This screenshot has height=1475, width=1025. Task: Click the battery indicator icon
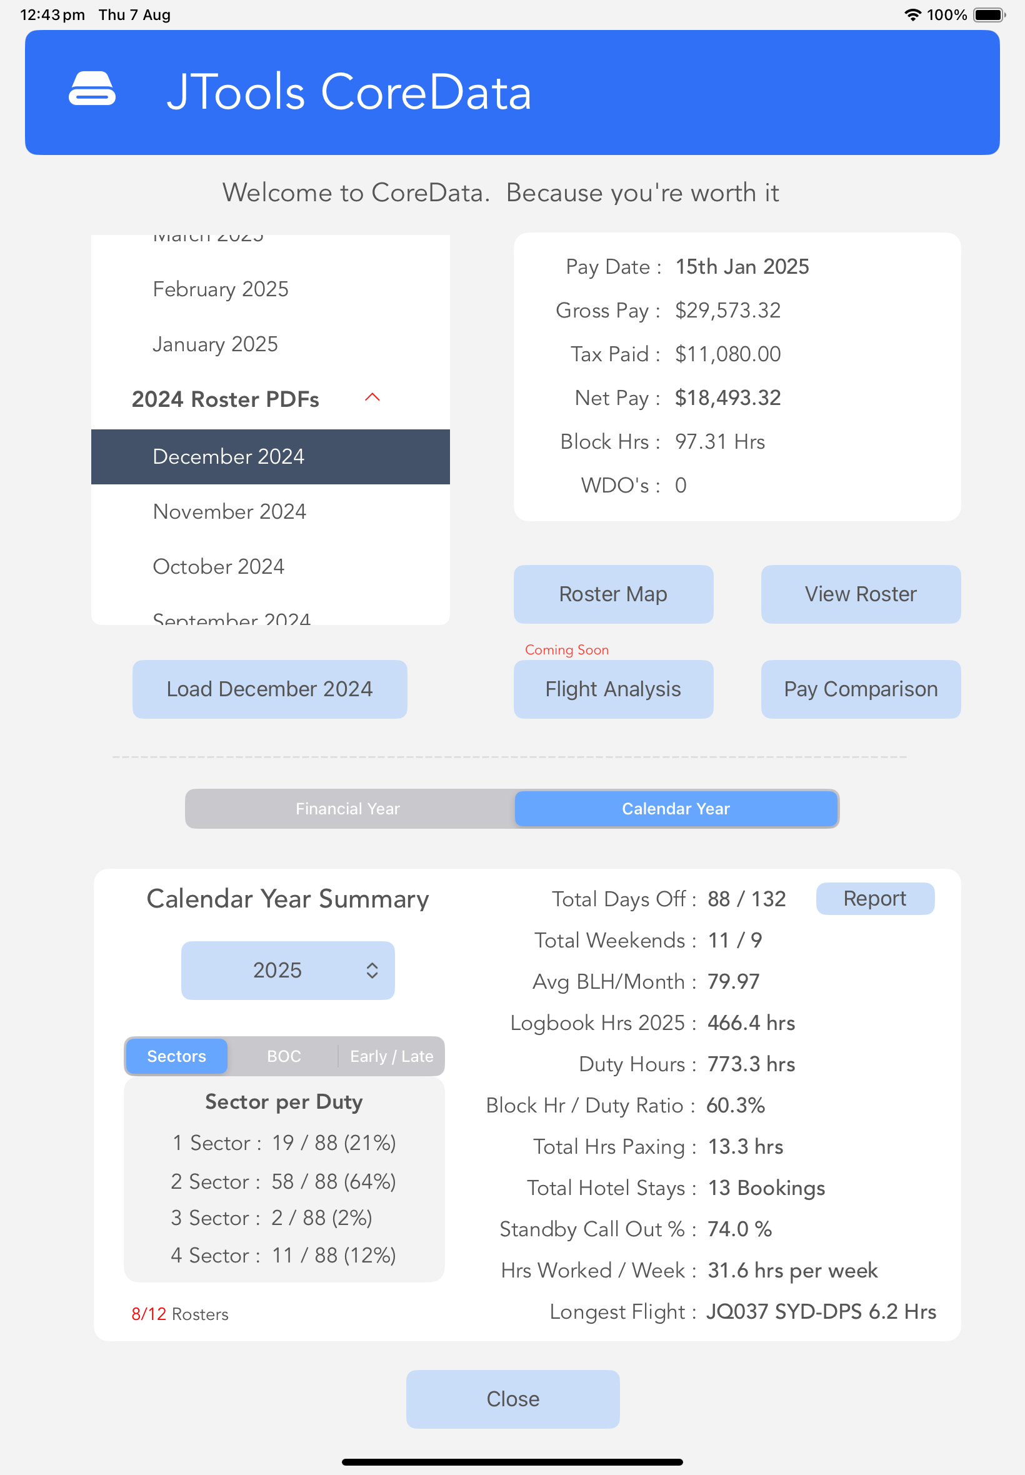pyautogui.click(x=987, y=14)
